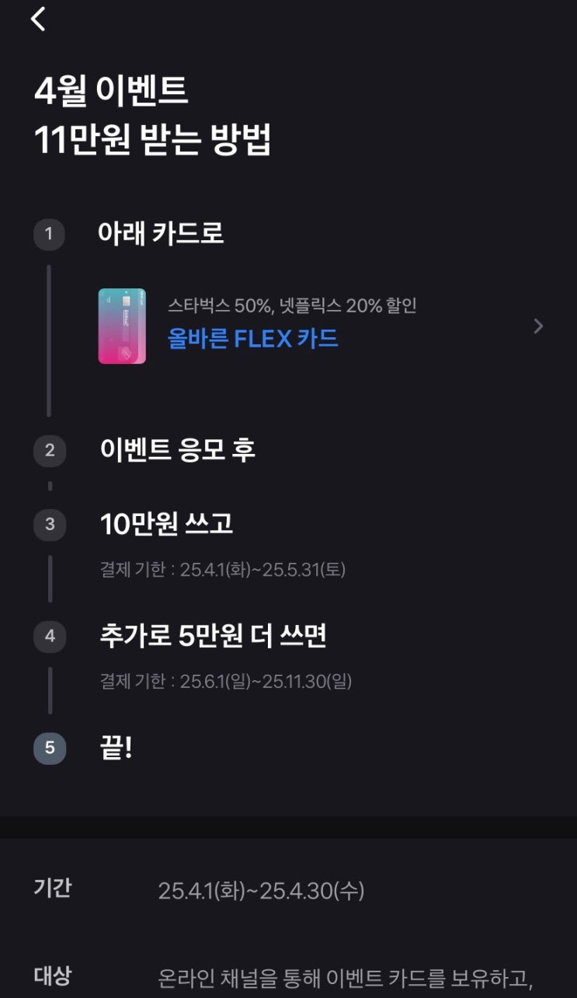Tap the step 4 number badge

point(50,637)
